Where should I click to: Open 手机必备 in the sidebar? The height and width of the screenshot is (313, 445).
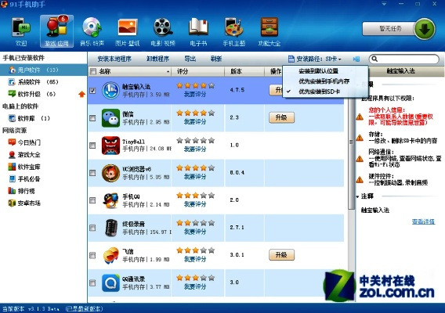[24, 179]
